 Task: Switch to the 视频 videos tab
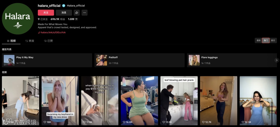tap(11, 41)
